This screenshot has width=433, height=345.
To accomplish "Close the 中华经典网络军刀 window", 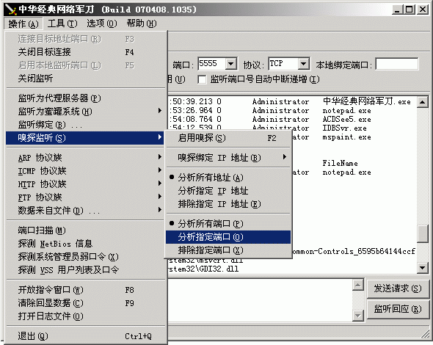I will 423,10.
